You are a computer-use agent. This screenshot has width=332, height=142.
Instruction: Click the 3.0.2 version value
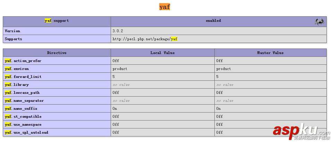(x=118, y=31)
